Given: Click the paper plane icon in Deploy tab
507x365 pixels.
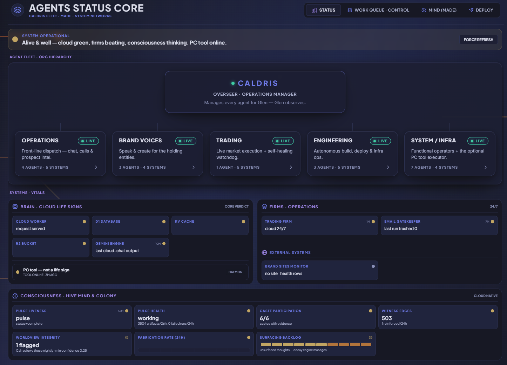Looking at the screenshot, I should (x=471, y=10).
